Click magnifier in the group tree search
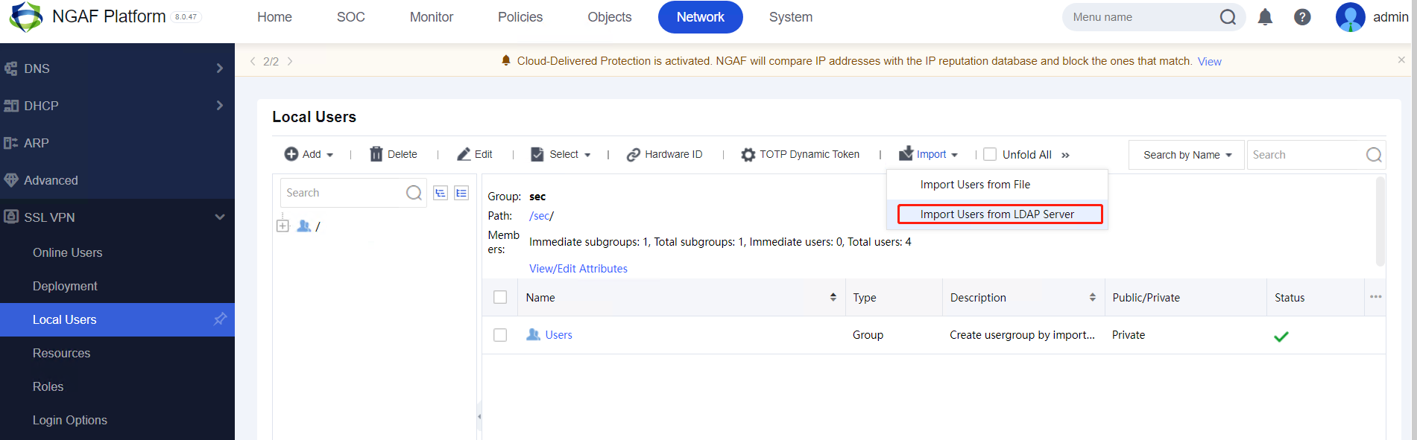Screen dimensions: 1417x440 414,193
